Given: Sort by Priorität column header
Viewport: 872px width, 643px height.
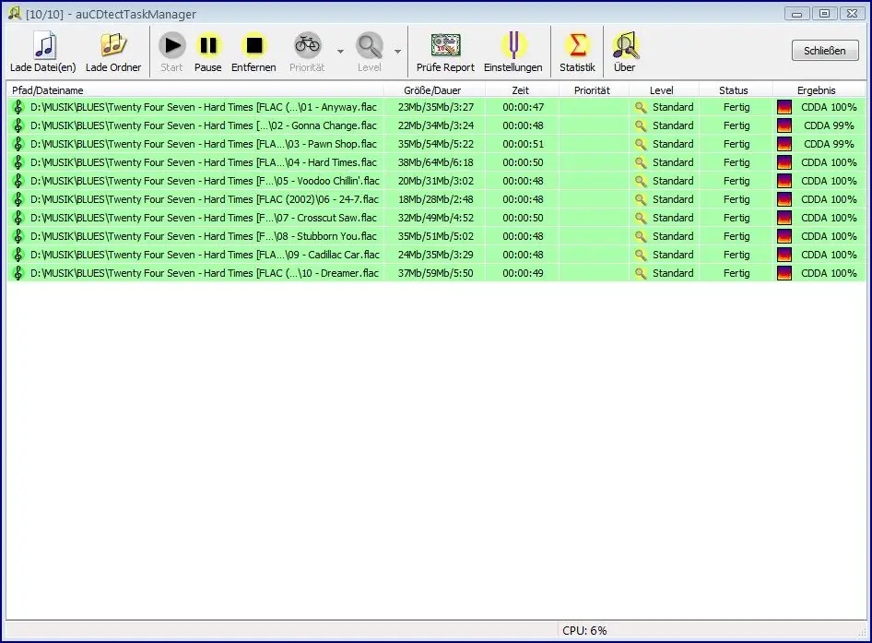Looking at the screenshot, I should coord(593,90).
